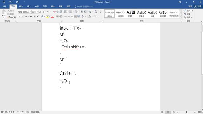Apply the red font color
This screenshot has height=114, width=203.
[52, 16]
